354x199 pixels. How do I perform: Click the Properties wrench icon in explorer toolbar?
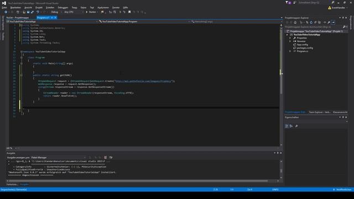tap(329, 22)
